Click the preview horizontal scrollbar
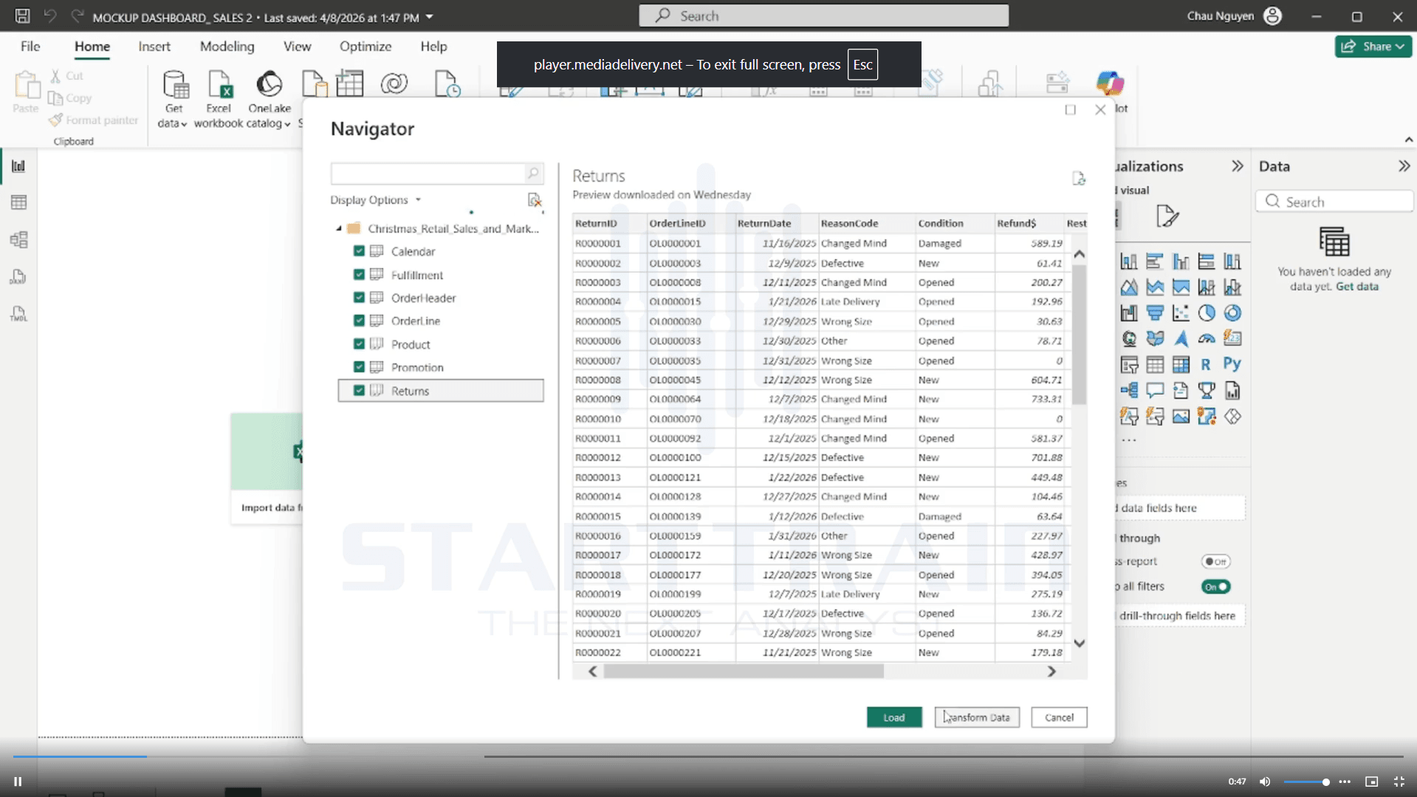Viewport: 1417px width, 797px height. point(744,671)
